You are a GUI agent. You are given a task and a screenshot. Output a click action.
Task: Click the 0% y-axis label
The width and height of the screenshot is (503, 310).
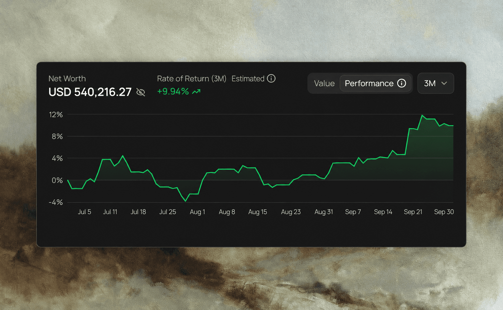pos(57,180)
